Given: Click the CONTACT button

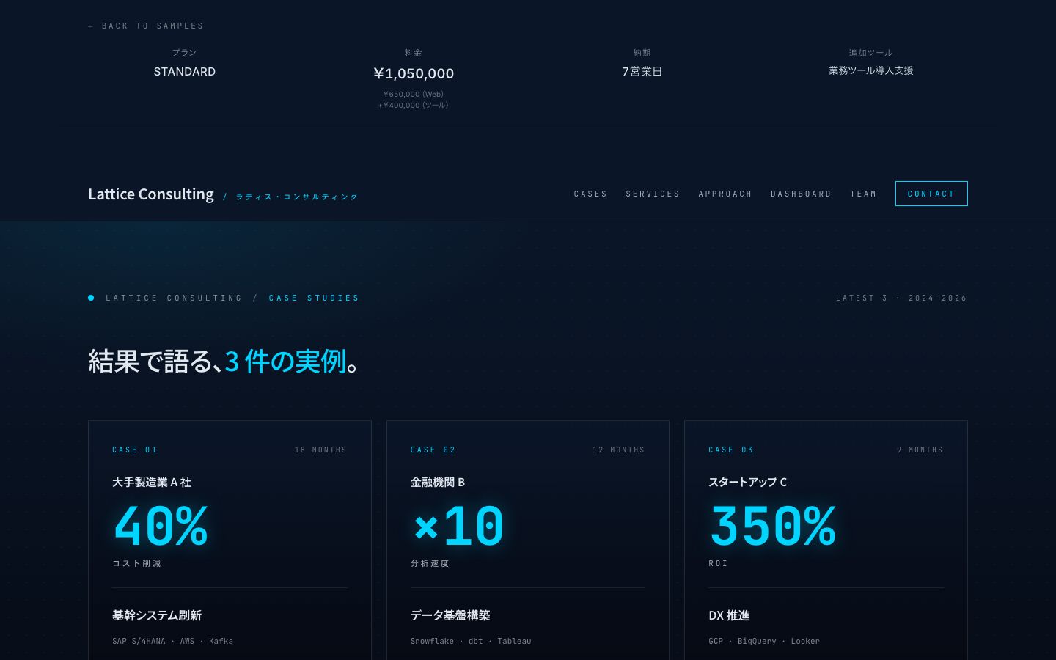Looking at the screenshot, I should [x=931, y=194].
